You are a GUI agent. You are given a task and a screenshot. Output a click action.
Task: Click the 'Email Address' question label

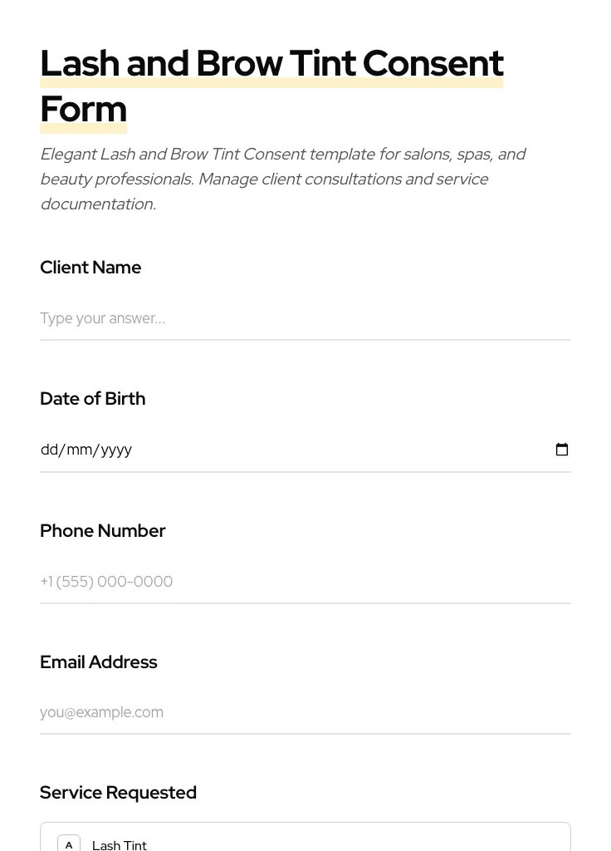coord(98,662)
